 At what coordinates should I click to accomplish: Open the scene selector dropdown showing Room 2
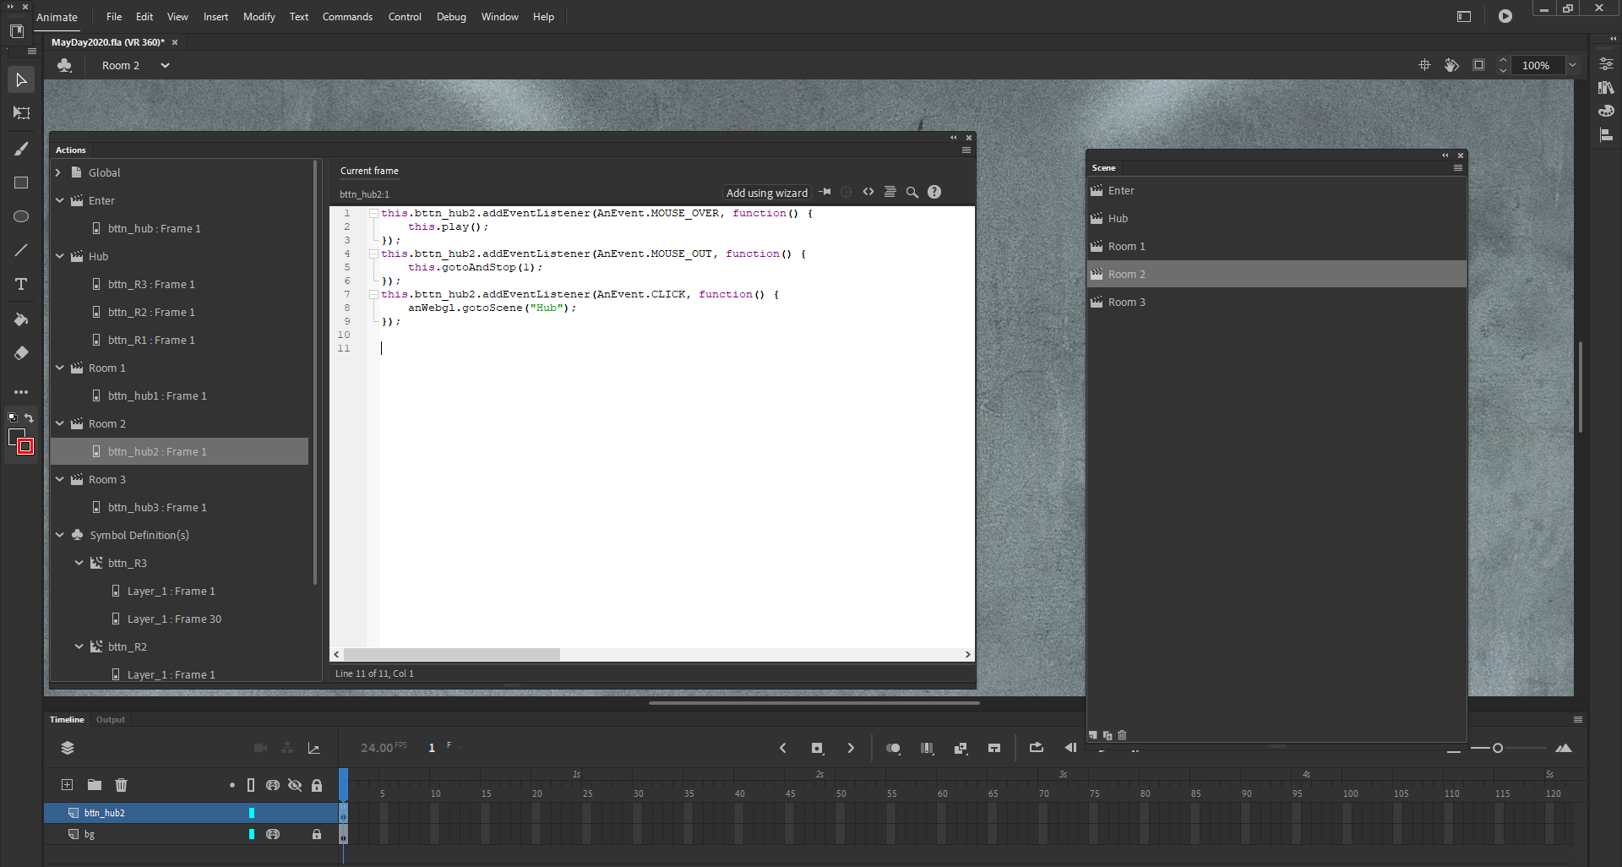[x=165, y=65]
